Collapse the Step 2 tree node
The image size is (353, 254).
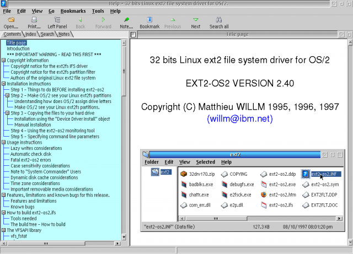click(7, 95)
